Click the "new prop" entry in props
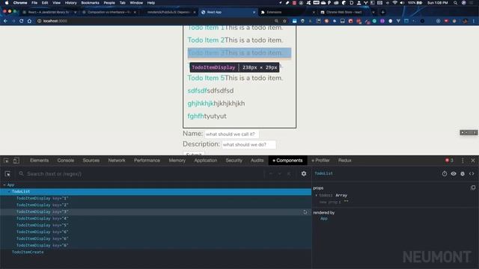479x269 pixels. [x=333, y=202]
